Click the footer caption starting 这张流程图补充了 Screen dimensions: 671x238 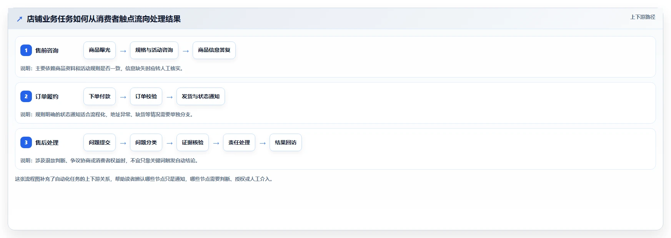[x=145, y=179]
